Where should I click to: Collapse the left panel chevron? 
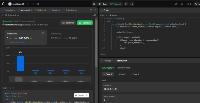tap(95, 10)
